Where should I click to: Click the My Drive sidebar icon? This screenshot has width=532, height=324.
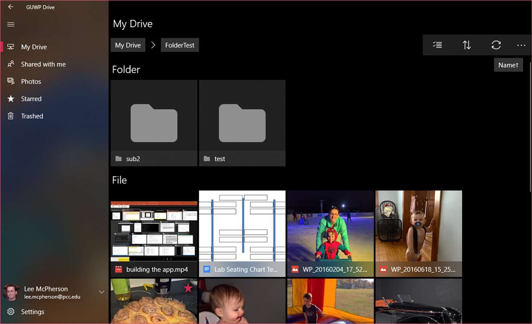point(11,47)
